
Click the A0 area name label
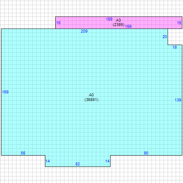coord(91,95)
